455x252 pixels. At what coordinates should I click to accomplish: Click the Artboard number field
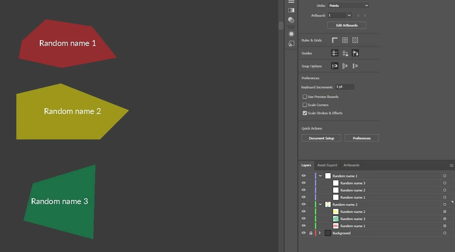tap(337, 16)
